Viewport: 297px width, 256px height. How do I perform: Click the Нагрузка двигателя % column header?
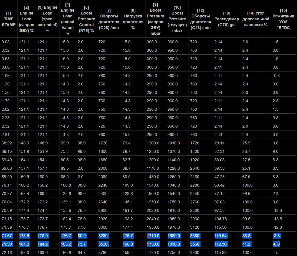click(133, 19)
